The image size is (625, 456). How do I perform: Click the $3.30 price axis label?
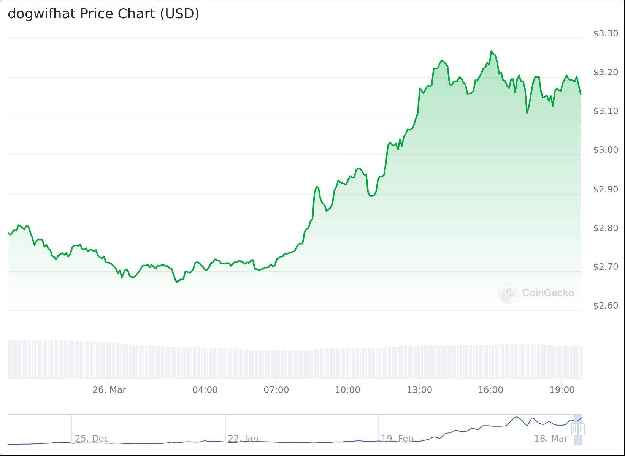[x=606, y=33]
